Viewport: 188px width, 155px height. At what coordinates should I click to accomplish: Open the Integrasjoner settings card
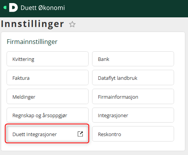133,115
